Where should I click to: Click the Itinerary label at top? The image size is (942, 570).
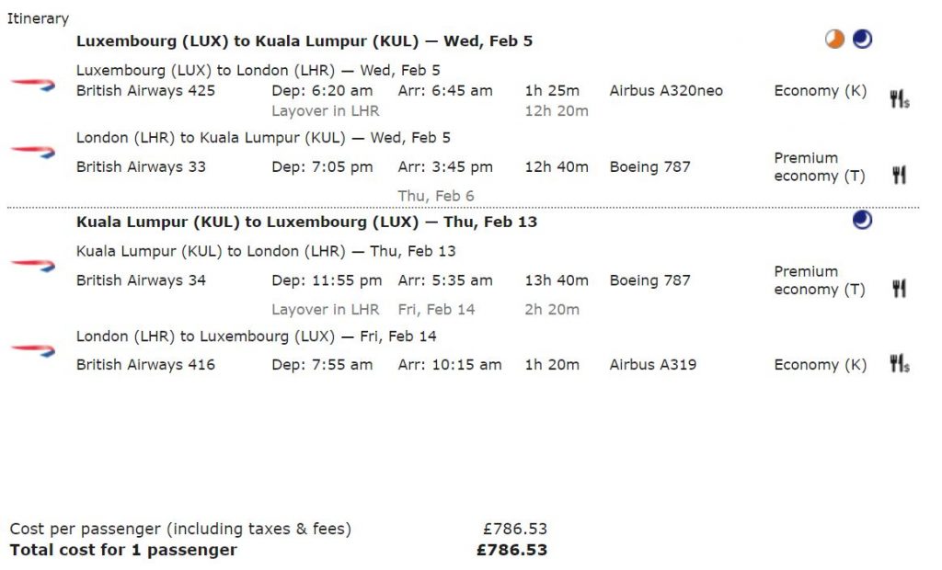click(38, 18)
